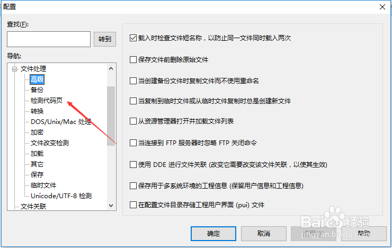Toggle 从资源管理器打开并加载文件列表 checkbox
392x248 pixels.
tap(133, 121)
